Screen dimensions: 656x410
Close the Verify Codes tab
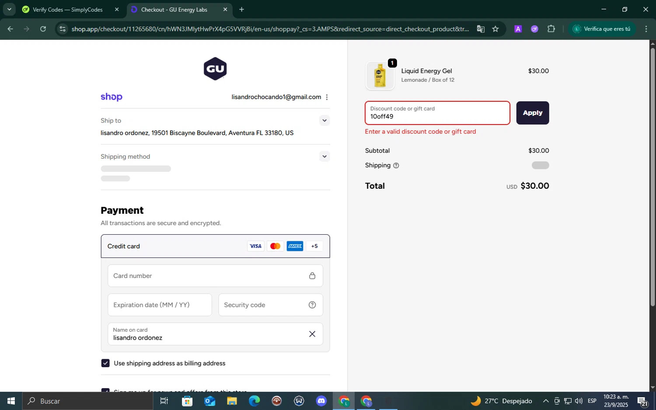(117, 10)
